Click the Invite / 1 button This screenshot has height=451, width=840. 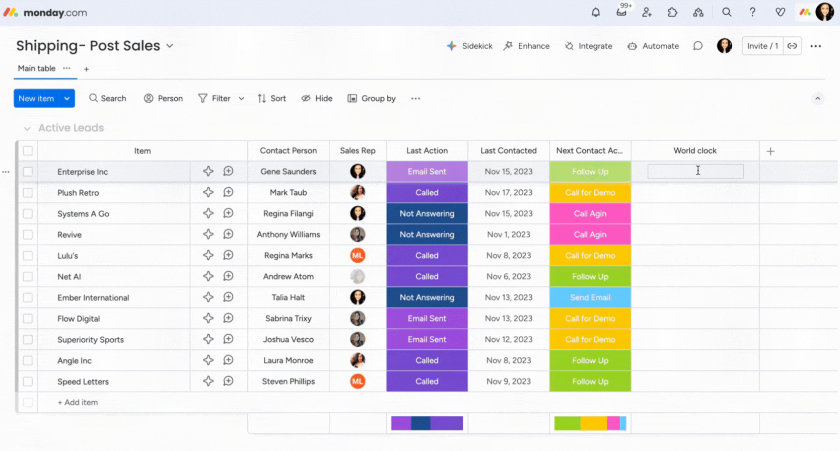click(762, 46)
